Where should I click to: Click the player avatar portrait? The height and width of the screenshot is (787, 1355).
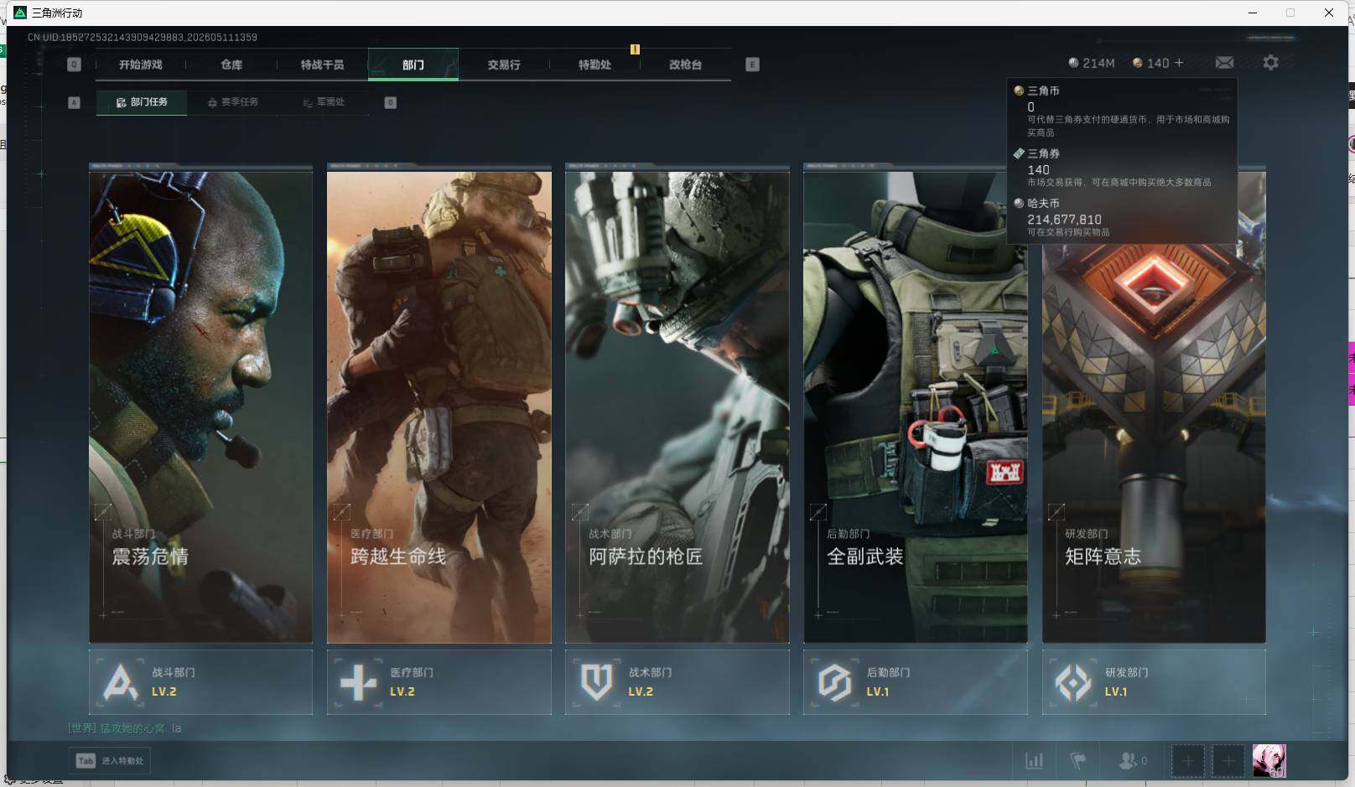[x=1269, y=761]
